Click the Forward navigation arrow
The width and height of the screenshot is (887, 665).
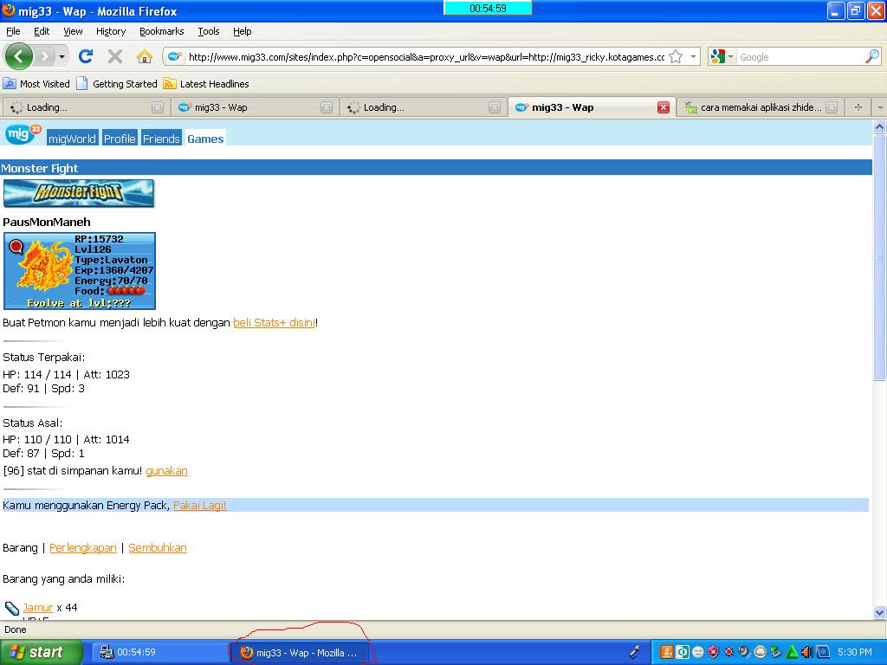pyautogui.click(x=44, y=56)
